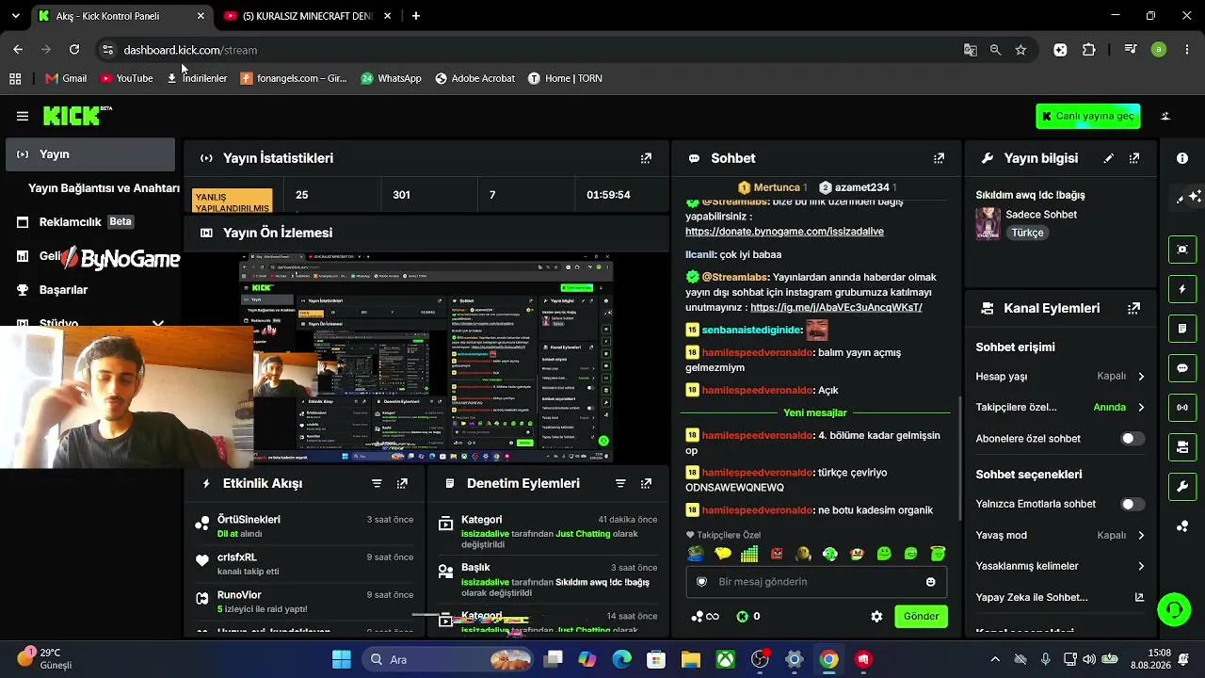
Task: Toggle the stream statistics broadcast icon in right rail
Action: click(x=1182, y=408)
